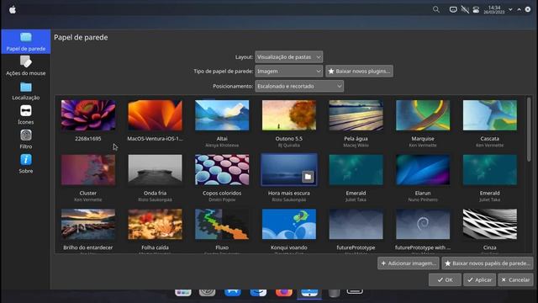538x303 pixels.
Task: Choose the Outono 5.5 wallpaper
Action: tap(289, 115)
